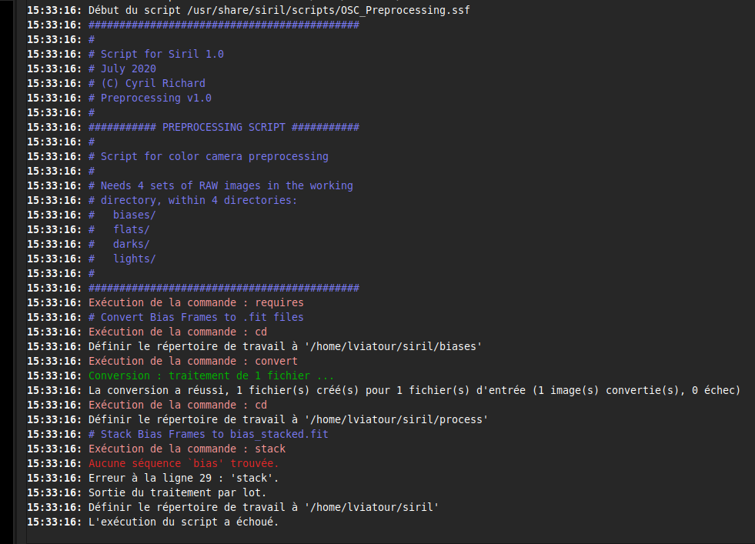Click 'Exécution de la commande : requires'
755x544 pixels.
coord(196,303)
